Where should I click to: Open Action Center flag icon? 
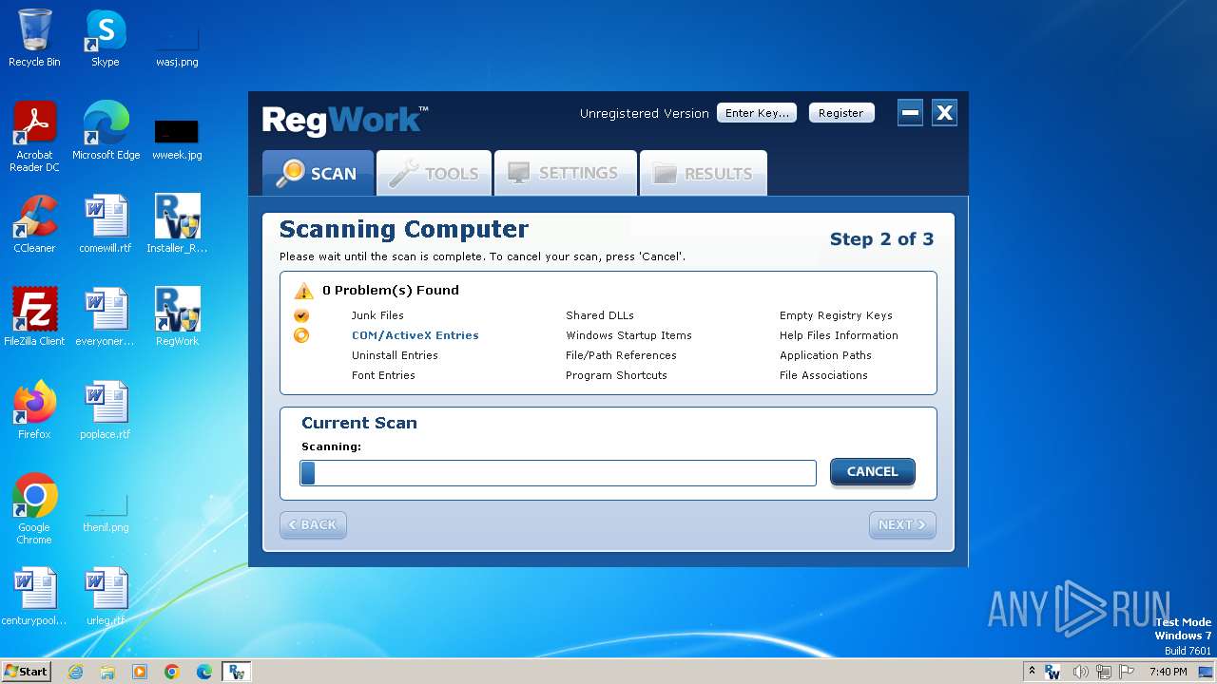pyautogui.click(x=1127, y=672)
